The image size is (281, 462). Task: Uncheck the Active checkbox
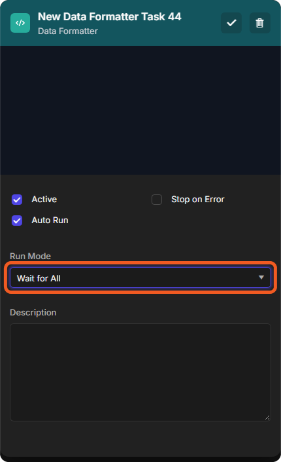tap(17, 200)
